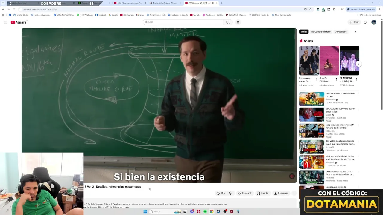Open options for Lisa always cares short

click(x=316, y=79)
